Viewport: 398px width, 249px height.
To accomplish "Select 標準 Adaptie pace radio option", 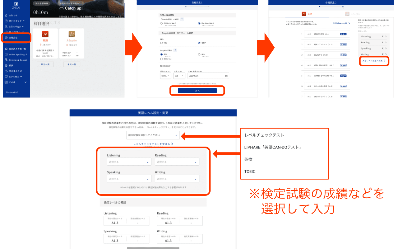I will tap(161, 54).
